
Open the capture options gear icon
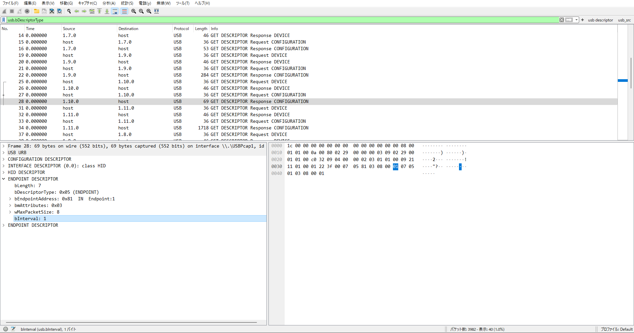pos(27,11)
